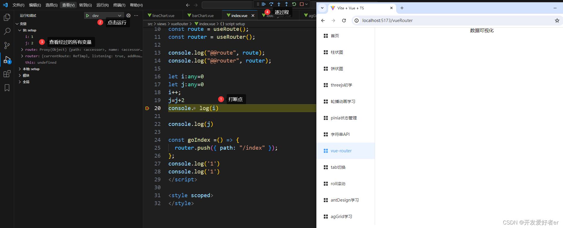Click vueRouter in the breadcrumb path
Screen dimensions: 563x228
[179, 24]
